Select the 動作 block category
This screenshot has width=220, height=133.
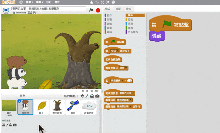[x=108, y=15]
